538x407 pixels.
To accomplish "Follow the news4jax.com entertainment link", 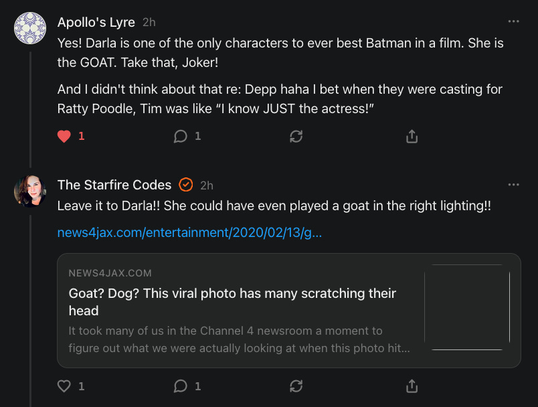I will (189, 233).
